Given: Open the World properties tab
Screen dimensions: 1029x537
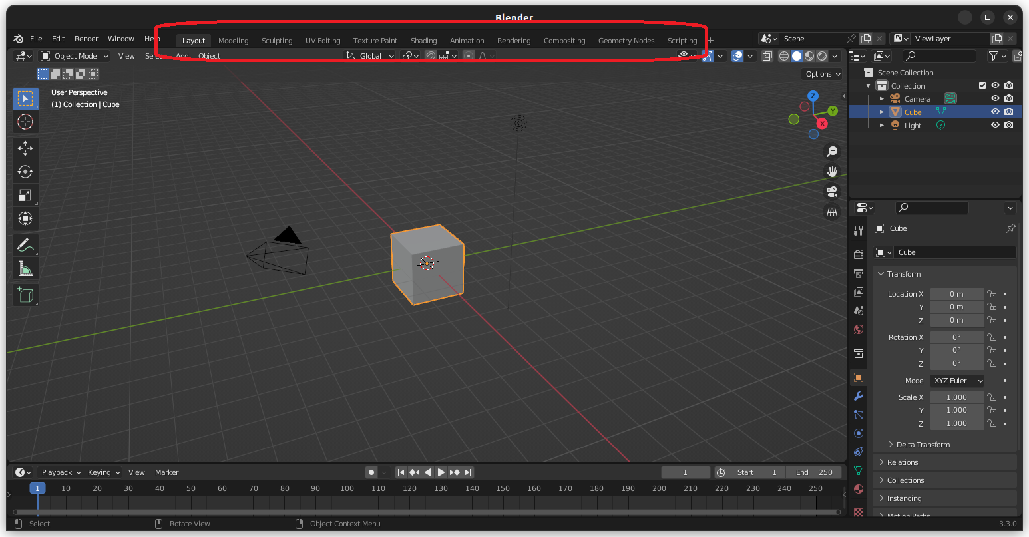Looking at the screenshot, I should (x=859, y=329).
